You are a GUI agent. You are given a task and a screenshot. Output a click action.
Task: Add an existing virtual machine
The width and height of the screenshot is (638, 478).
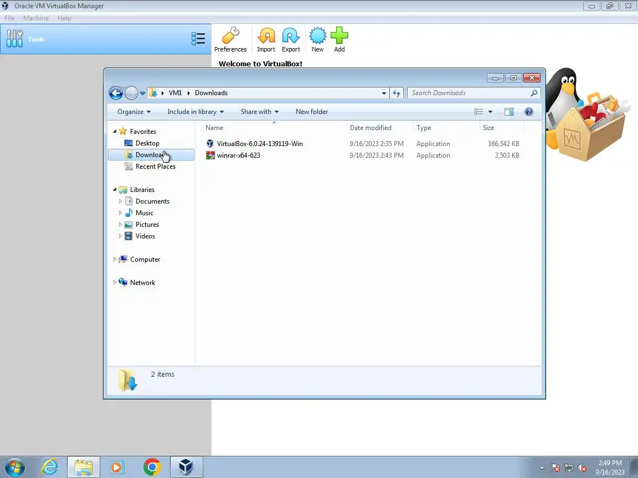(339, 39)
